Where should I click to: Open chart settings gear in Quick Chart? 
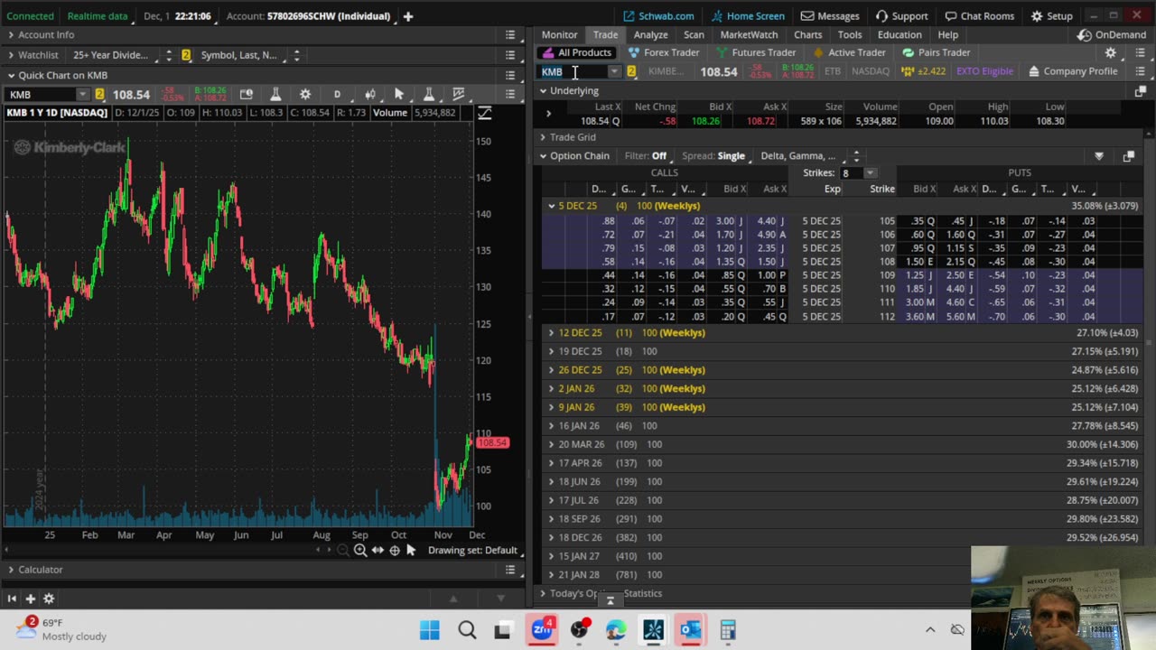click(x=305, y=94)
